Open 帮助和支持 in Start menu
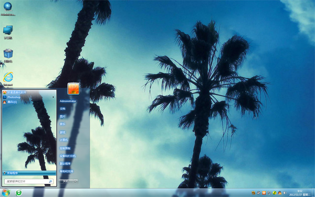 click(x=66, y=171)
